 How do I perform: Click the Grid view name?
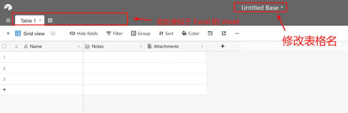[x=34, y=34]
